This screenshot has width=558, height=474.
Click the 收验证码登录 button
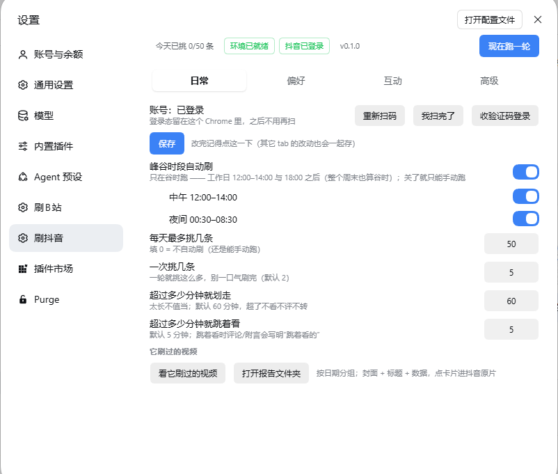(x=505, y=116)
